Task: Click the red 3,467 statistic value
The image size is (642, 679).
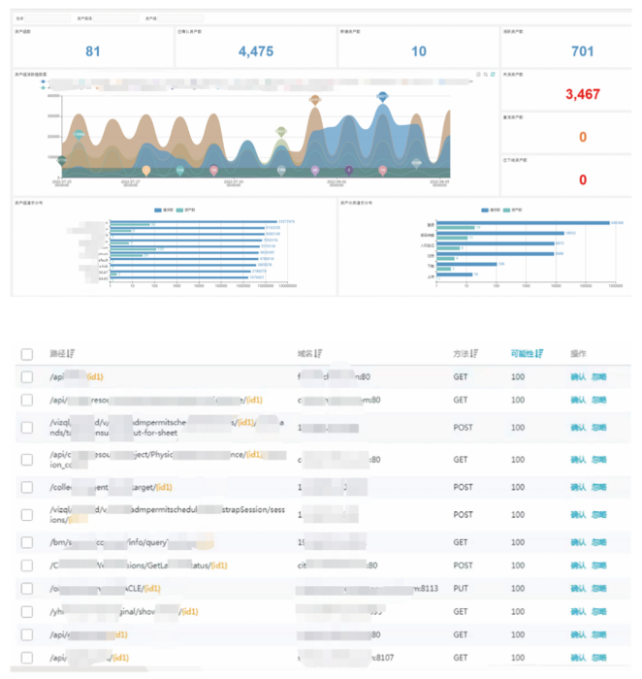Action: tap(583, 94)
